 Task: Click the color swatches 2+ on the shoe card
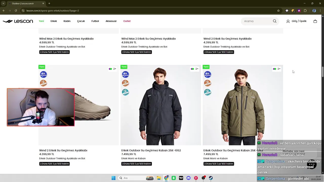112,69
